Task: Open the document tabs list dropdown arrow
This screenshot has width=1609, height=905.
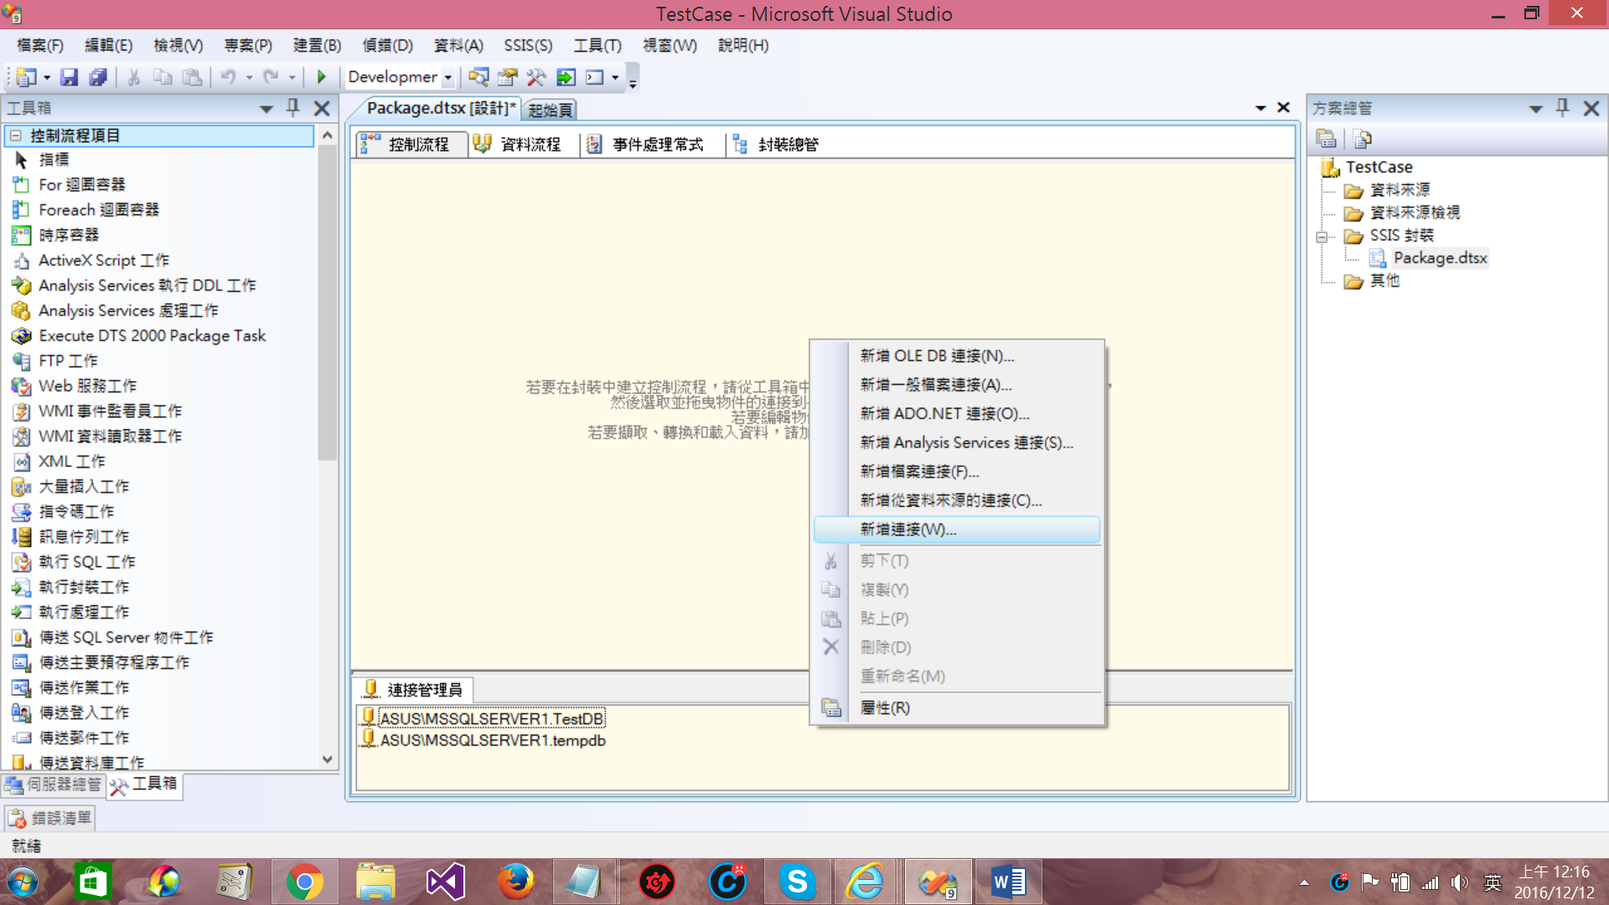Action: click(x=1260, y=108)
